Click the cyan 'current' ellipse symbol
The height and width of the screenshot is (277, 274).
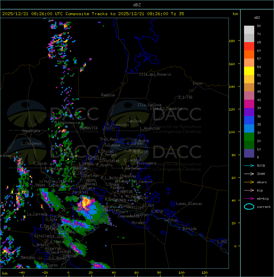(249, 207)
